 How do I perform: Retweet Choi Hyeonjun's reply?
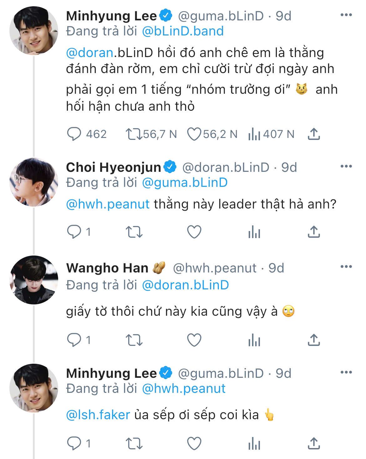click(x=134, y=232)
